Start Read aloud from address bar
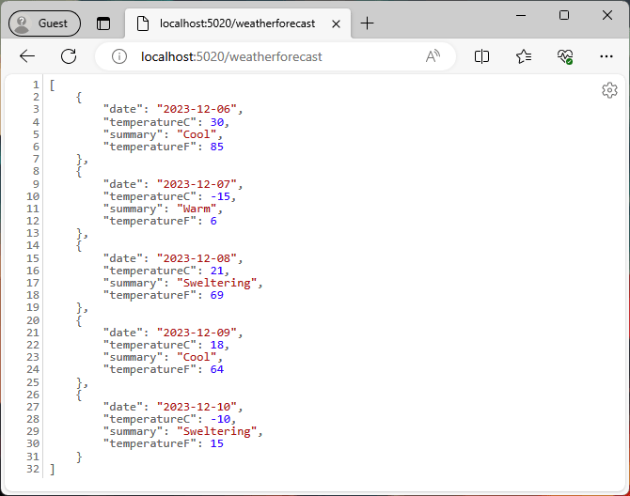Viewport: 630px width, 496px height. click(433, 56)
